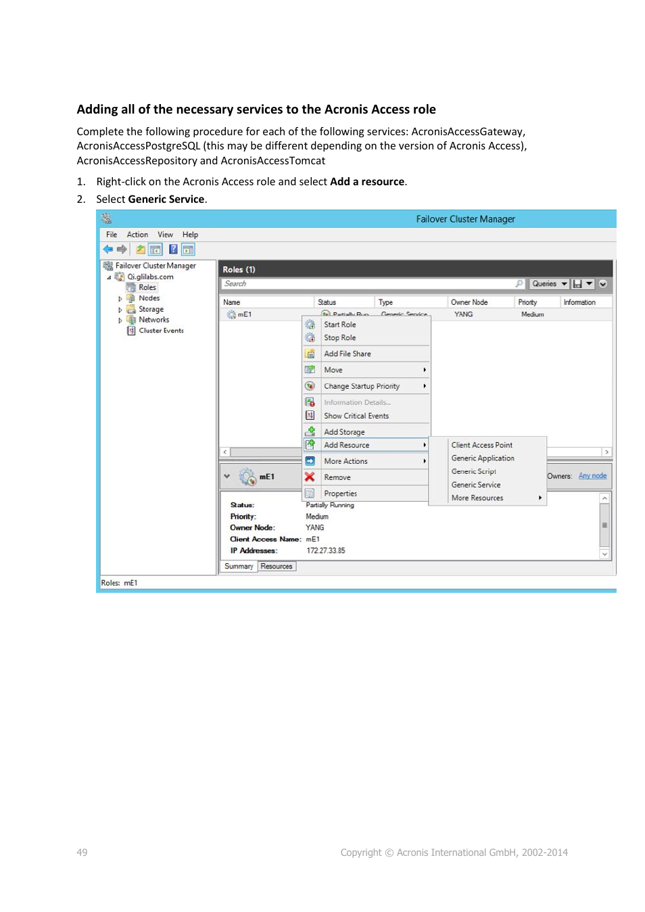Screen dimensions: 645x912
Task: Click the details pane scroll up arrow
Action: point(604,498)
